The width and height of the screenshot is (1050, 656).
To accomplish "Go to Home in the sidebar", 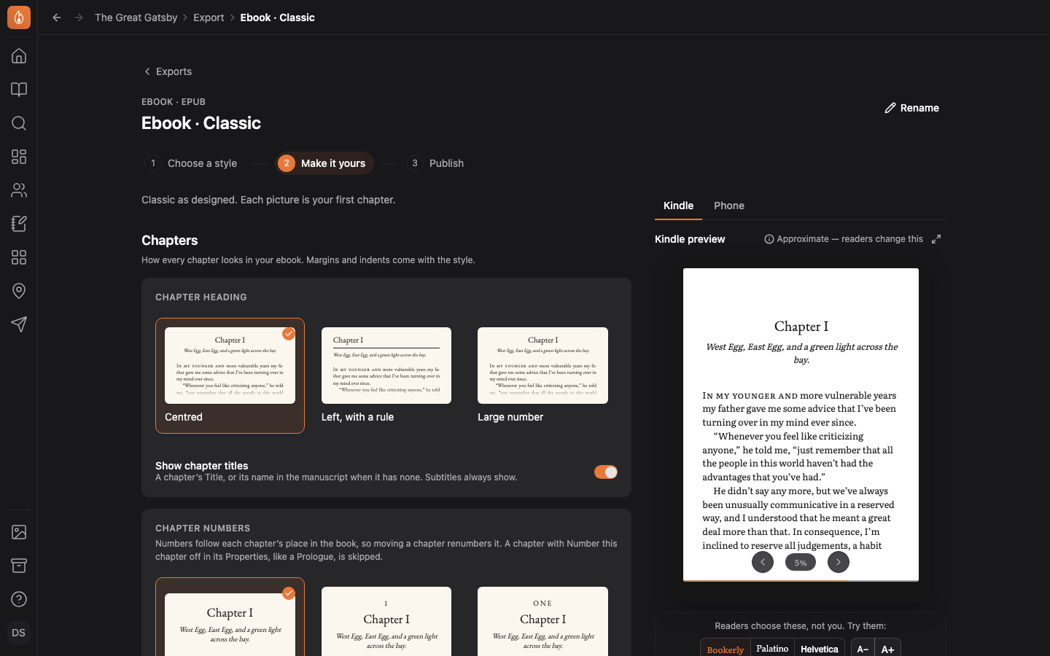I will point(19,56).
